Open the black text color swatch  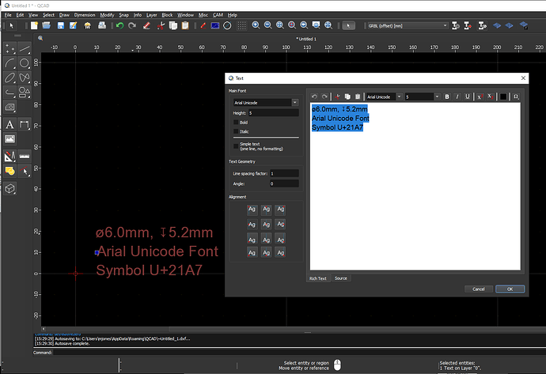click(503, 96)
